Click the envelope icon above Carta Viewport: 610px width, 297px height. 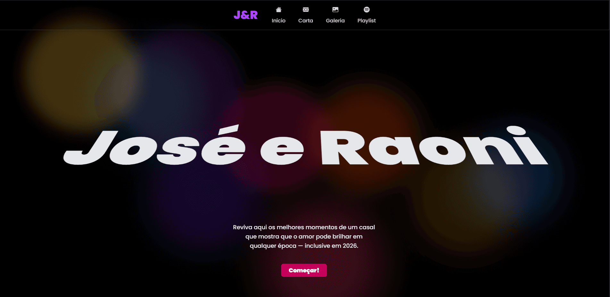point(306,10)
